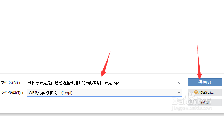The width and height of the screenshot is (224, 116).
Task: Click the shield icon on 加密 button
Action: pos(196,92)
